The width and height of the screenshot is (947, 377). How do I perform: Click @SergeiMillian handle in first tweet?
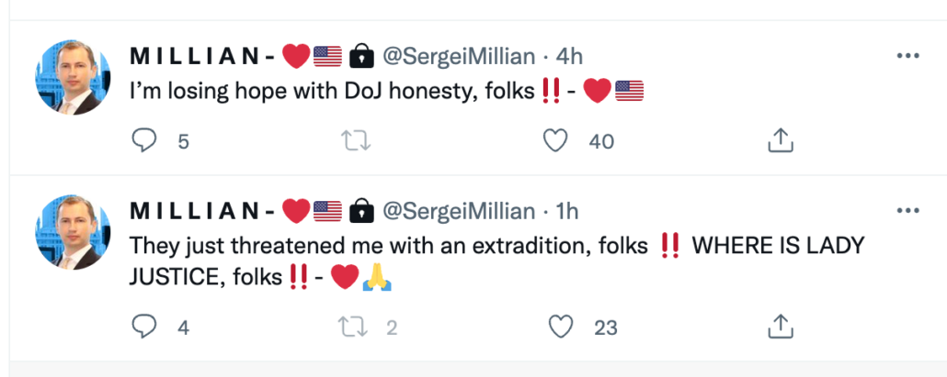coord(458,56)
